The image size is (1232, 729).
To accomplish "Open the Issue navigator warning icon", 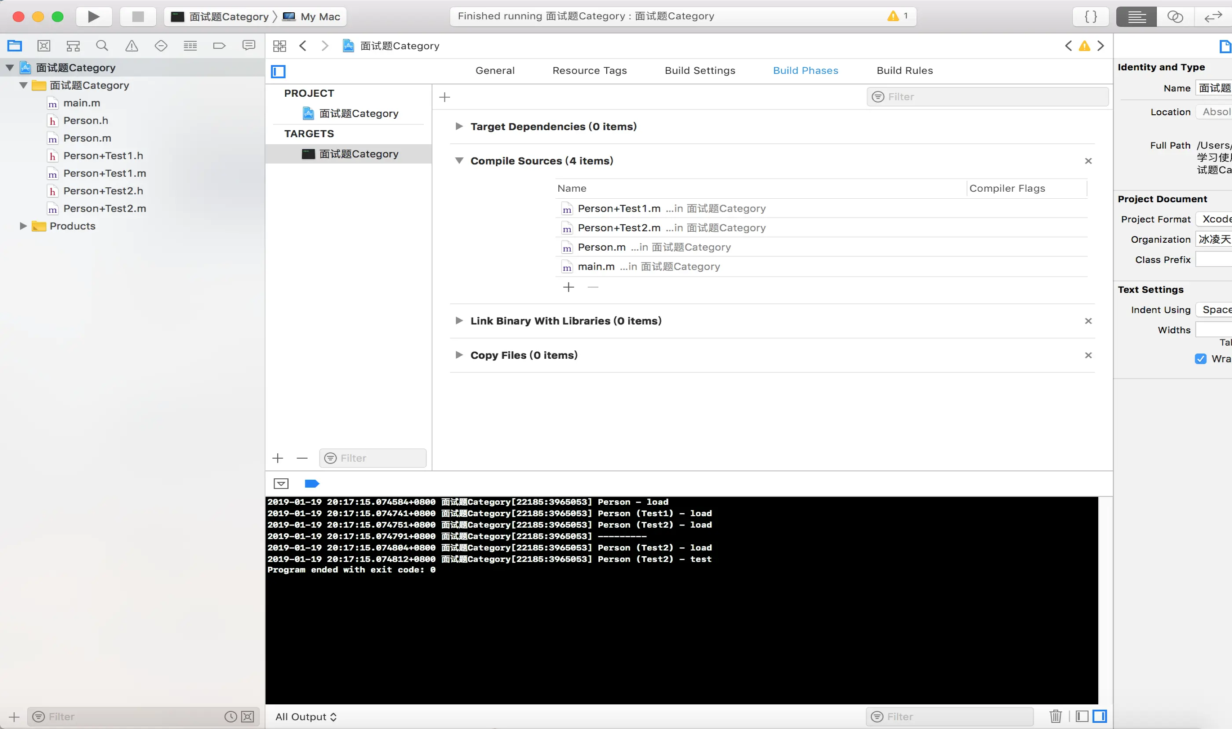I will tap(131, 46).
